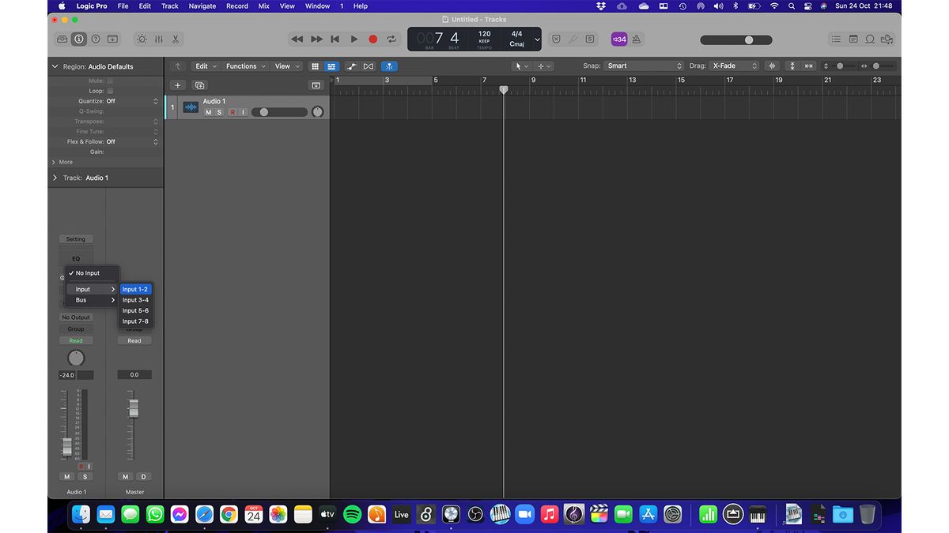Collapse the Region Audio Defaults section
The width and height of the screenshot is (949, 533).
click(x=55, y=66)
